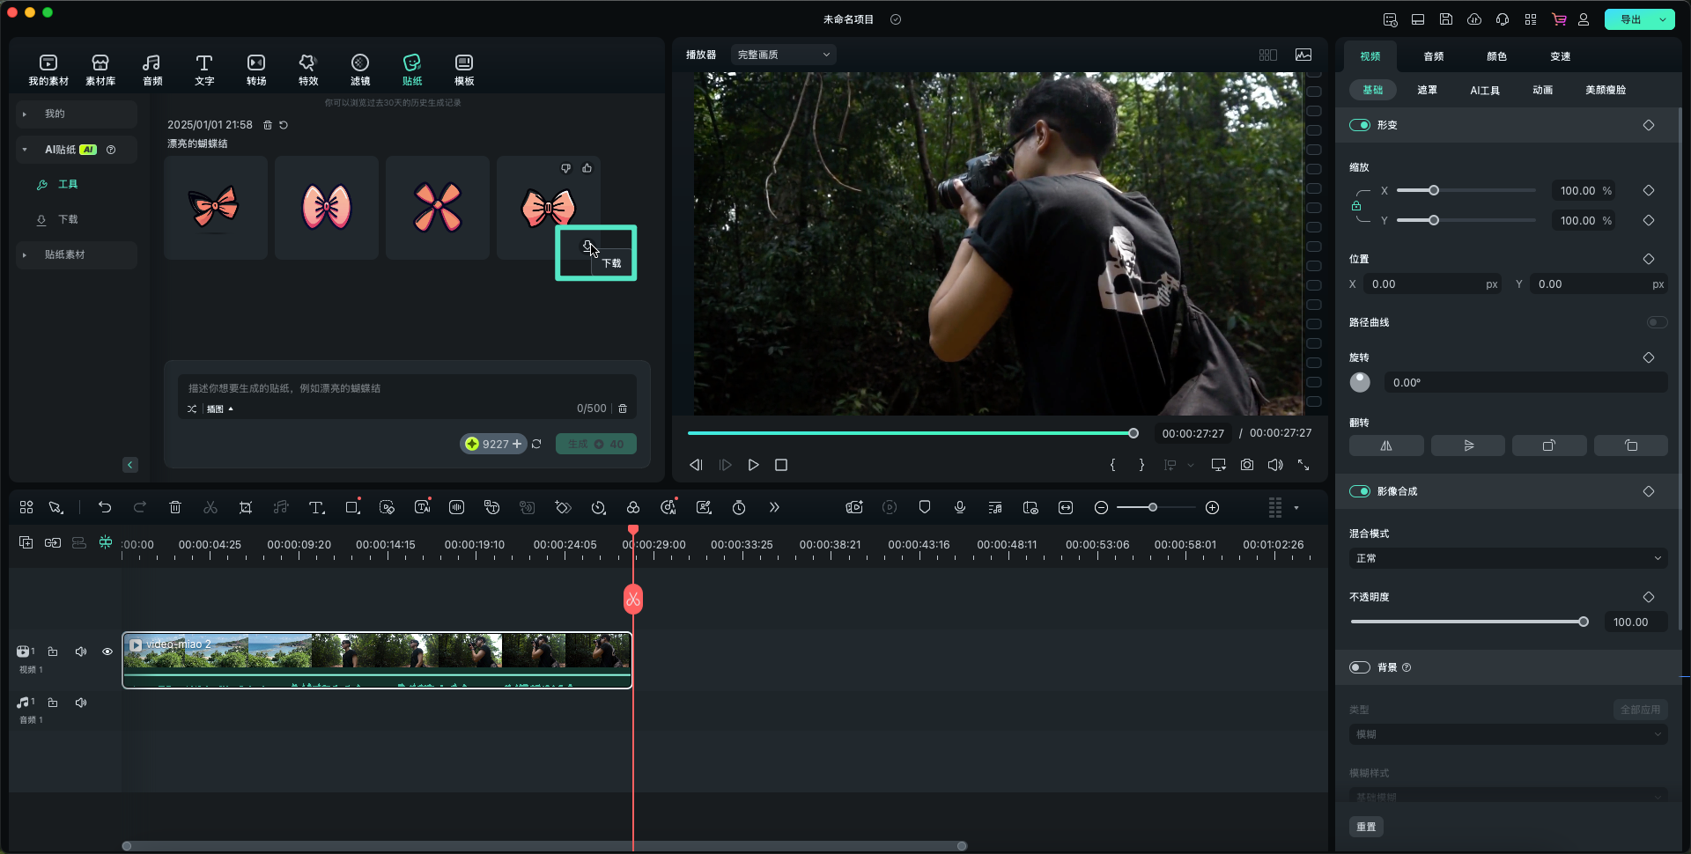The image size is (1691, 854).
Task: Open the 导出 export dropdown arrow
Action: click(x=1663, y=19)
